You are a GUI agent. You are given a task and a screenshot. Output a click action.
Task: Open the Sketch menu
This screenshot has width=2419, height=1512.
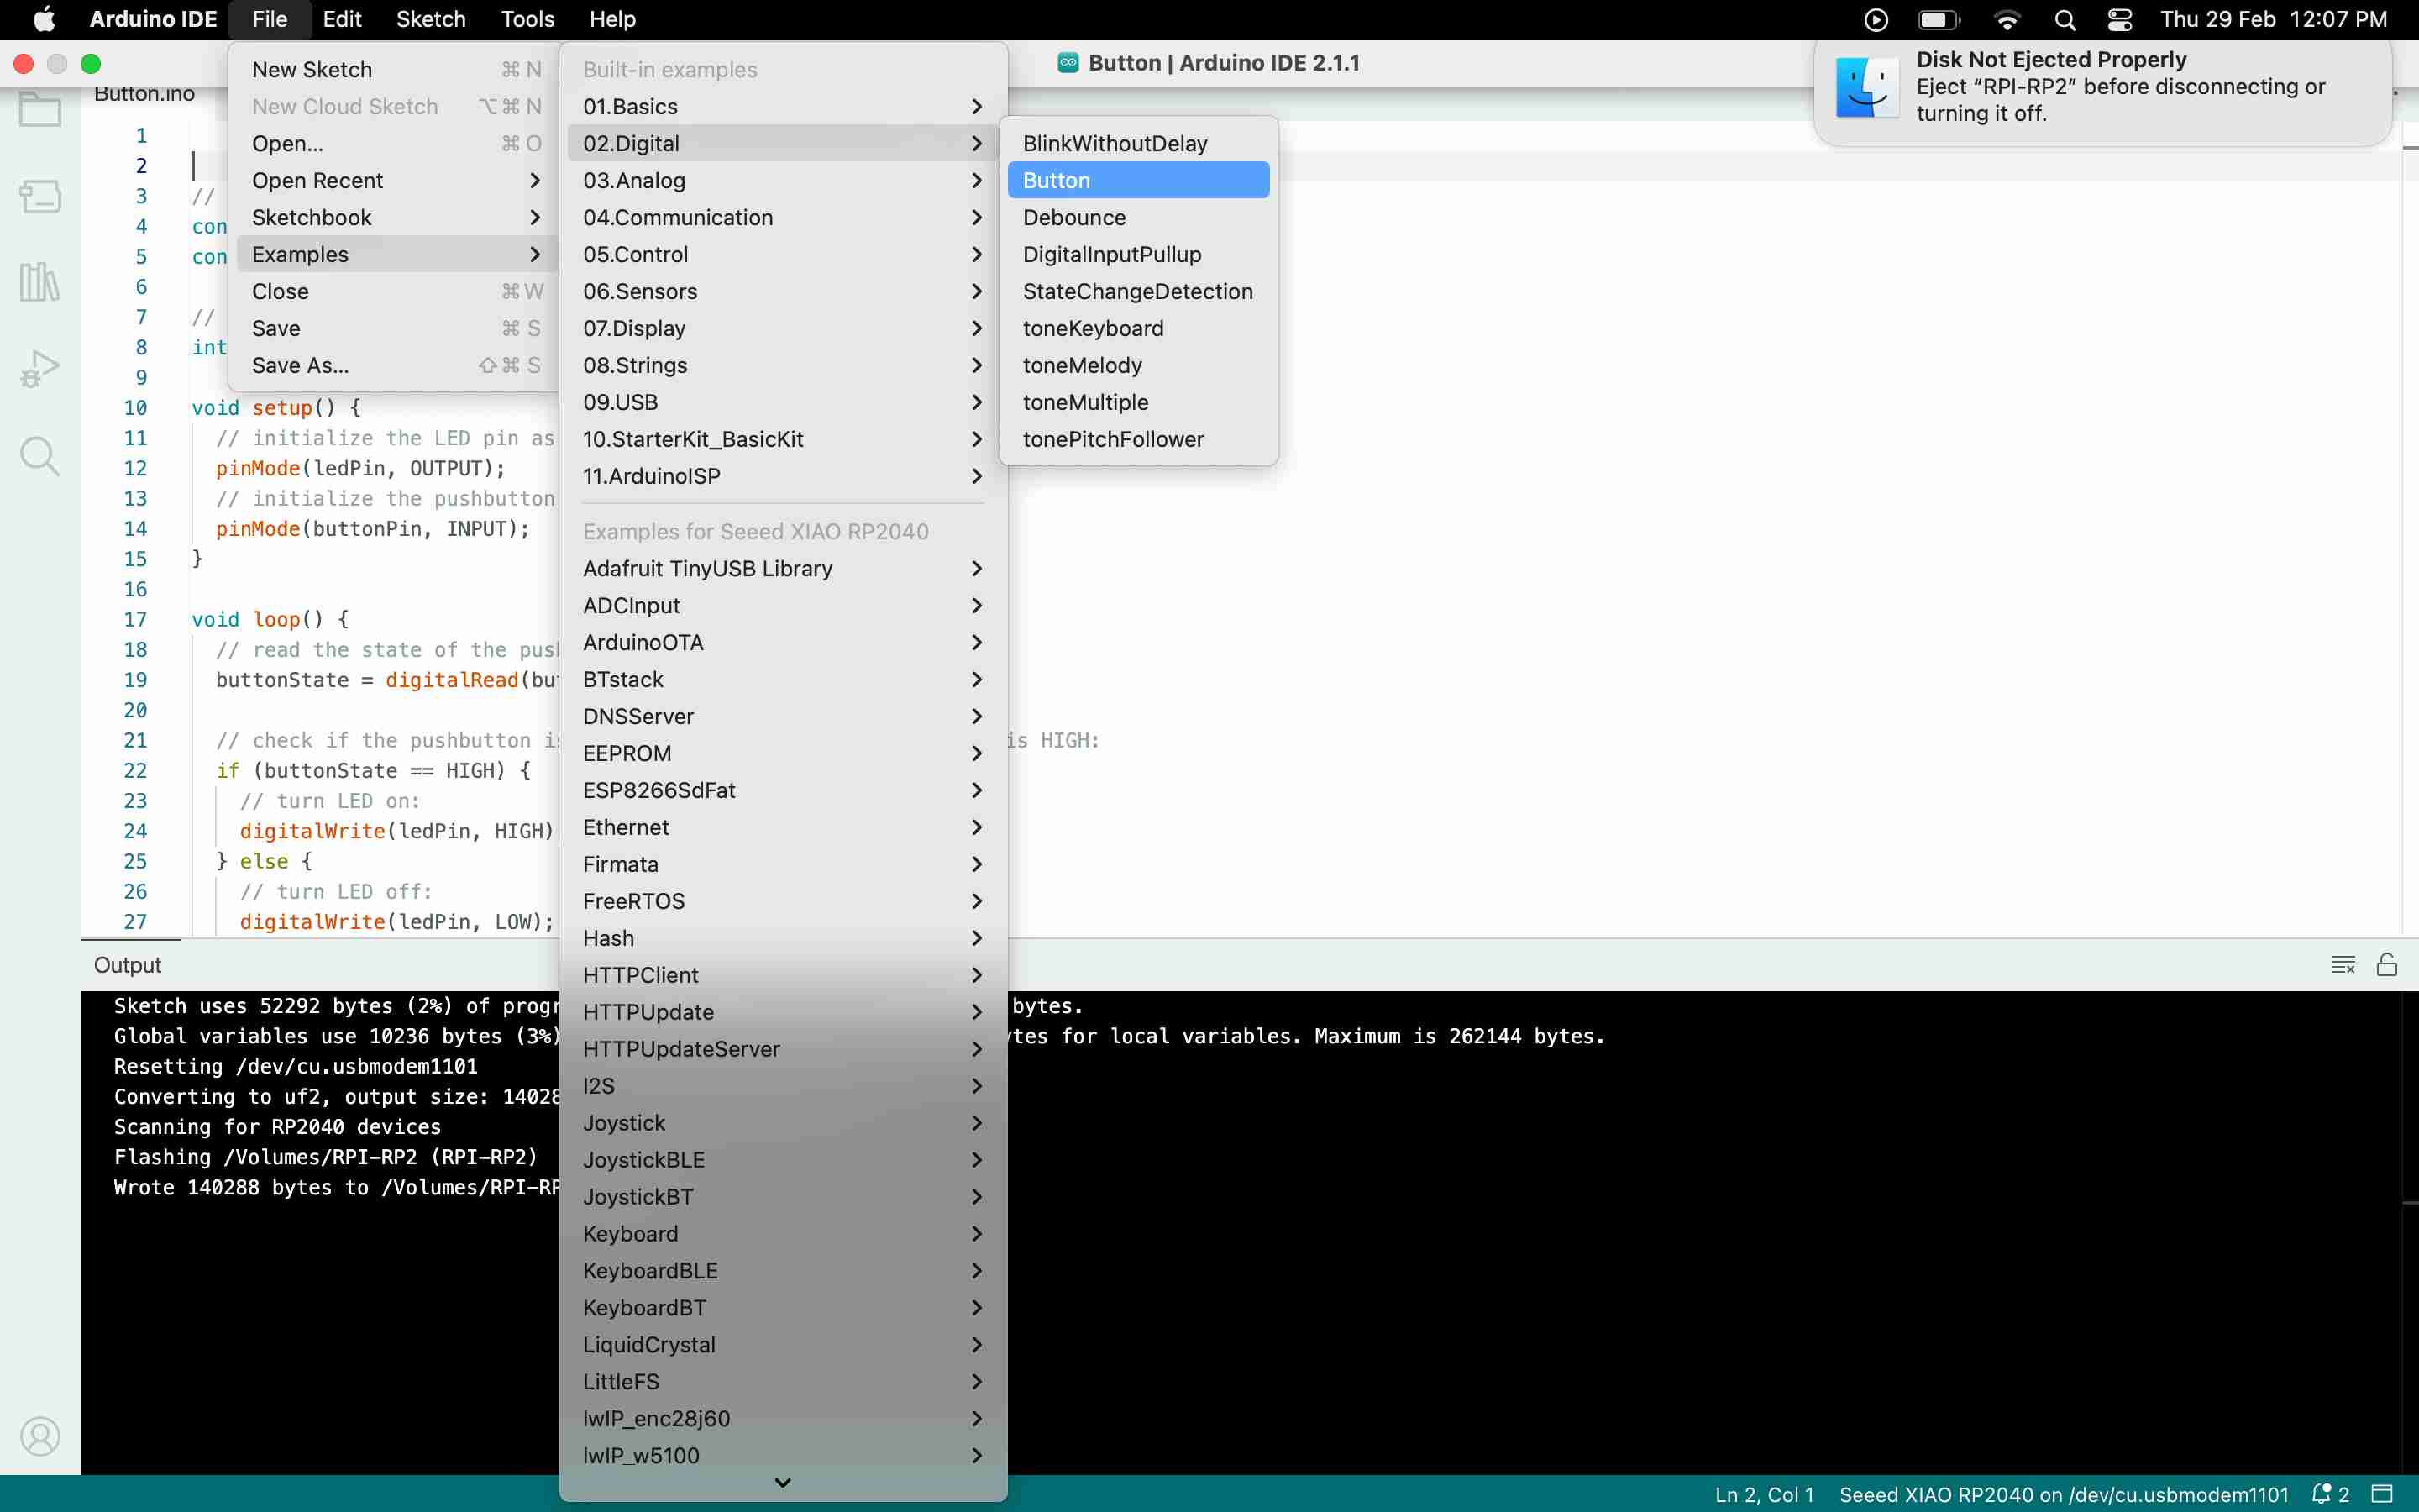click(x=431, y=19)
